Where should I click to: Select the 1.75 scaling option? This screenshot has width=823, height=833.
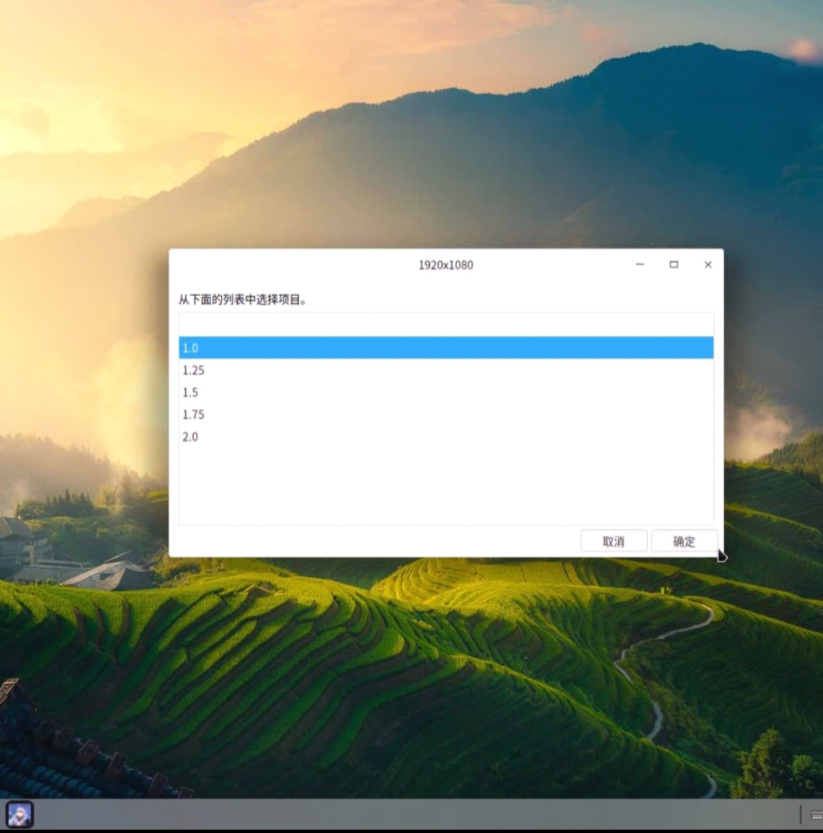305,414
